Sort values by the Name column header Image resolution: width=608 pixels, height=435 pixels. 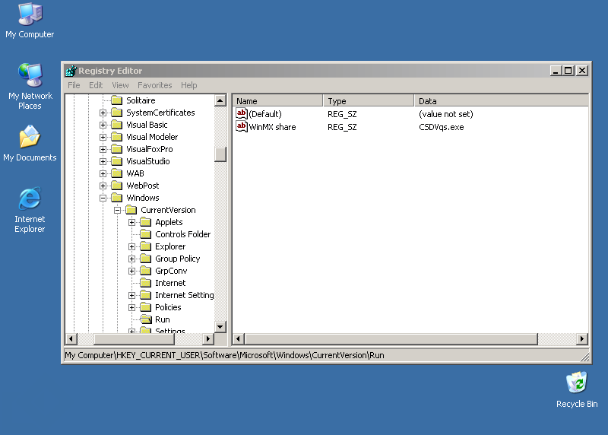[277, 101]
